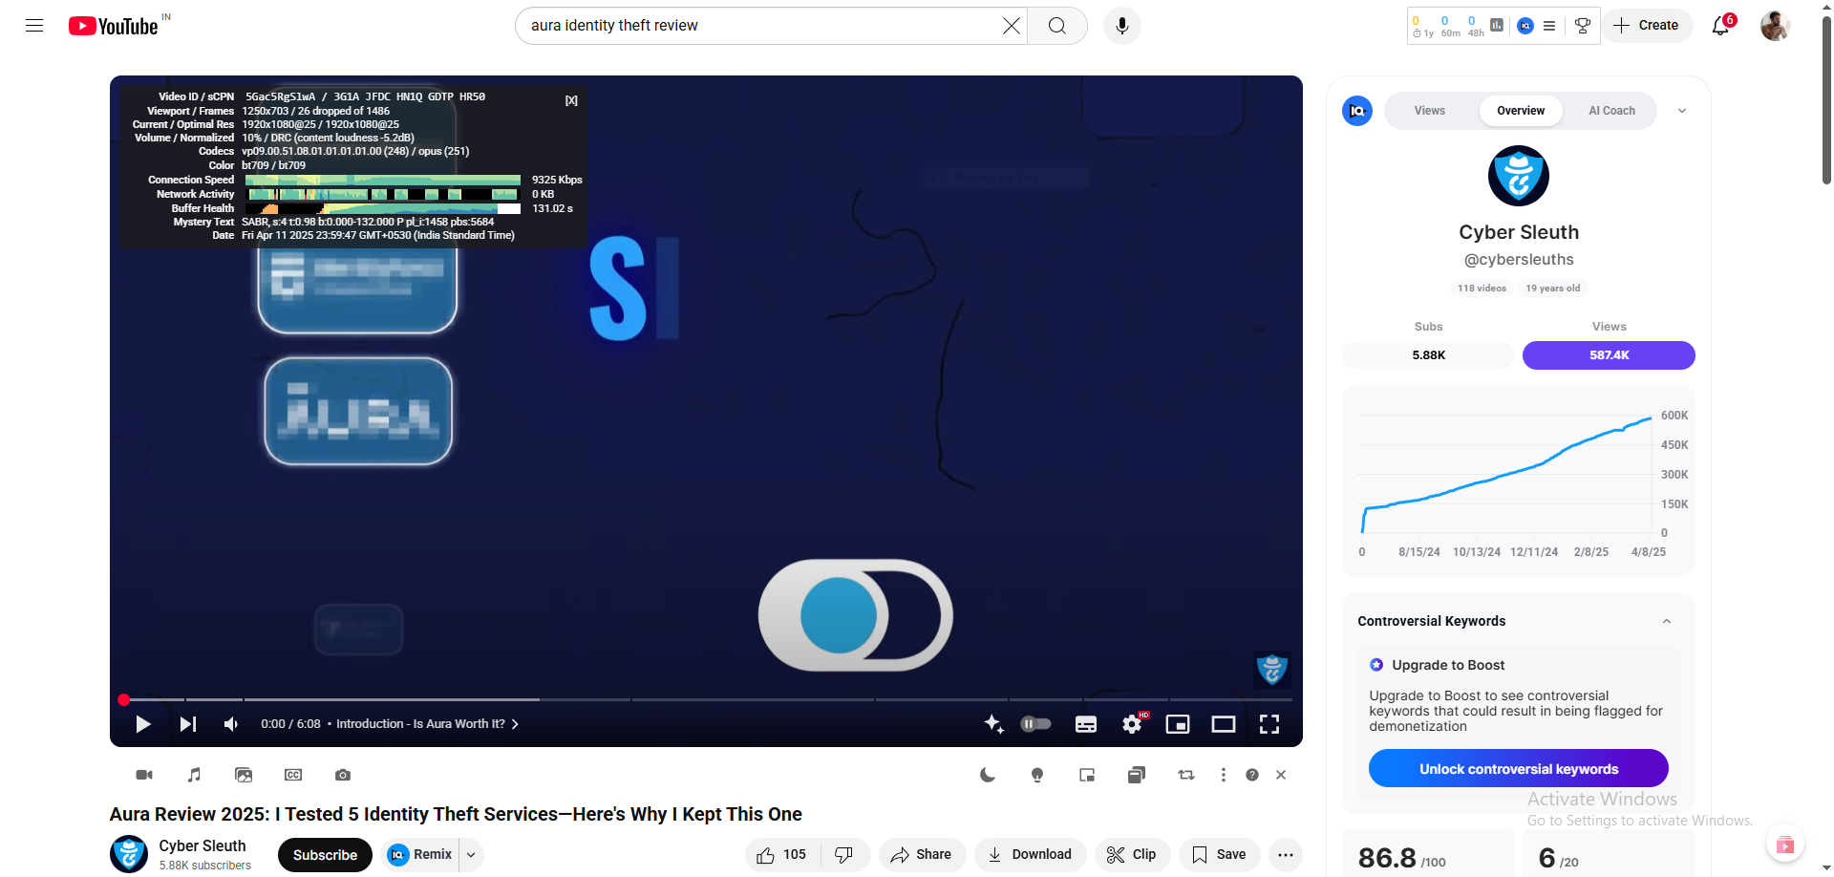The height and width of the screenshot is (877, 1834).
Task: Skip to the next video
Action: (x=188, y=724)
